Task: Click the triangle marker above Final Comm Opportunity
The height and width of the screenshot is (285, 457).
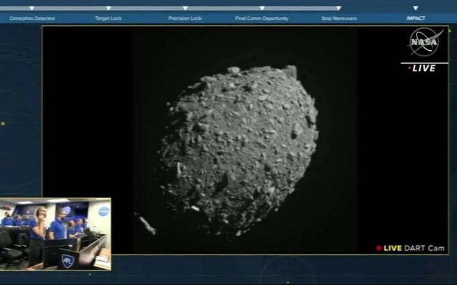Action: 261,8
